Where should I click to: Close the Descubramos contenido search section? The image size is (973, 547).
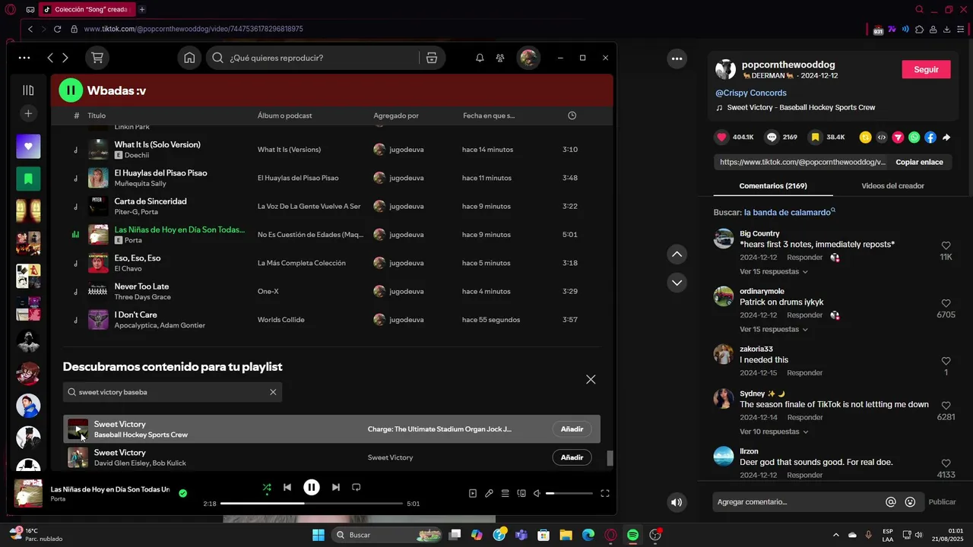tap(591, 379)
